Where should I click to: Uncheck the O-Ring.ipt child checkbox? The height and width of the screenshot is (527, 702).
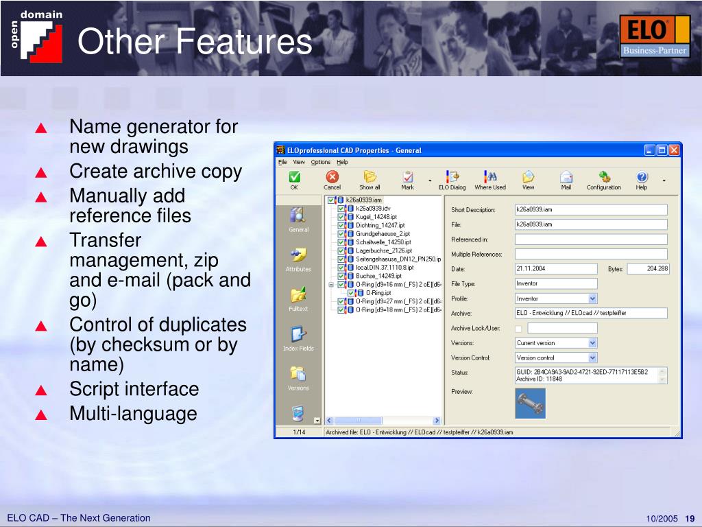coord(351,293)
